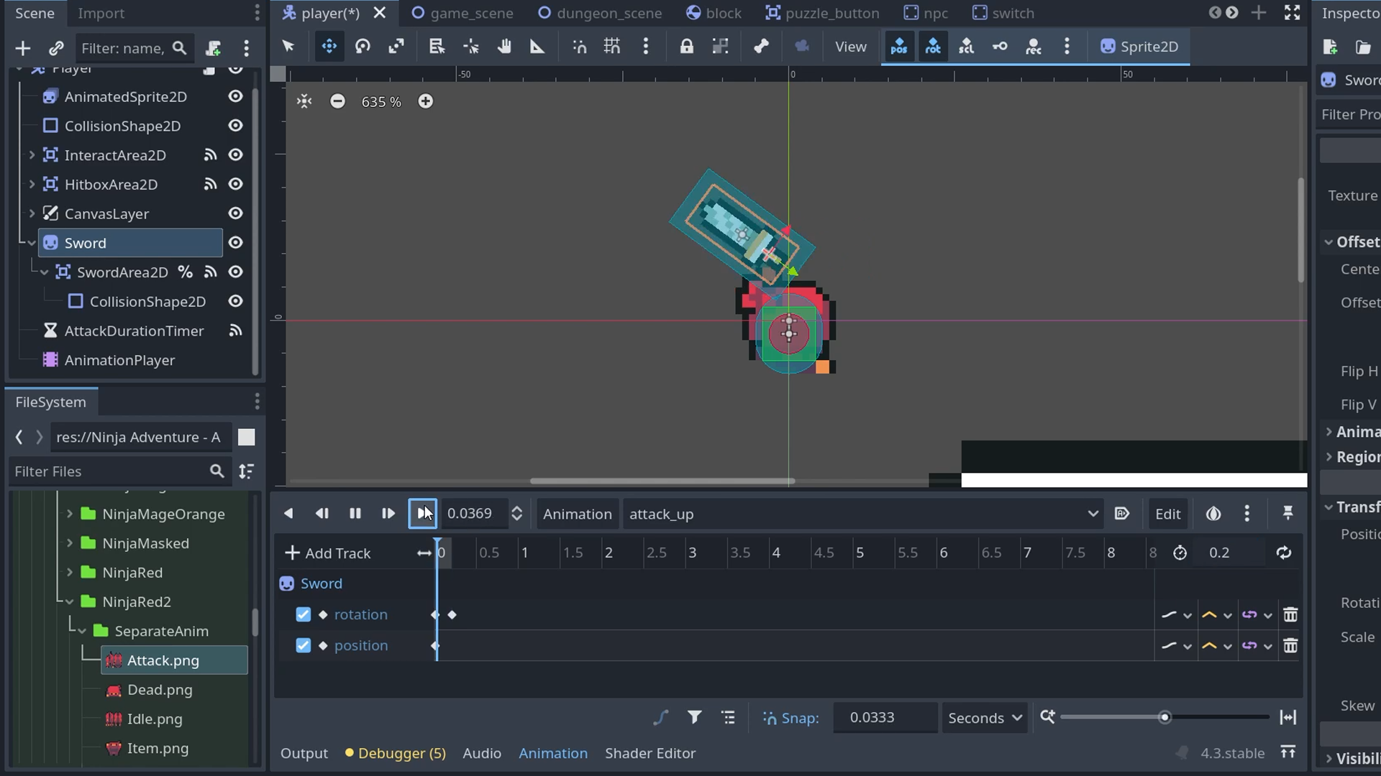Open the animation name dropdown

pyautogui.click(x=1093, y=514)
